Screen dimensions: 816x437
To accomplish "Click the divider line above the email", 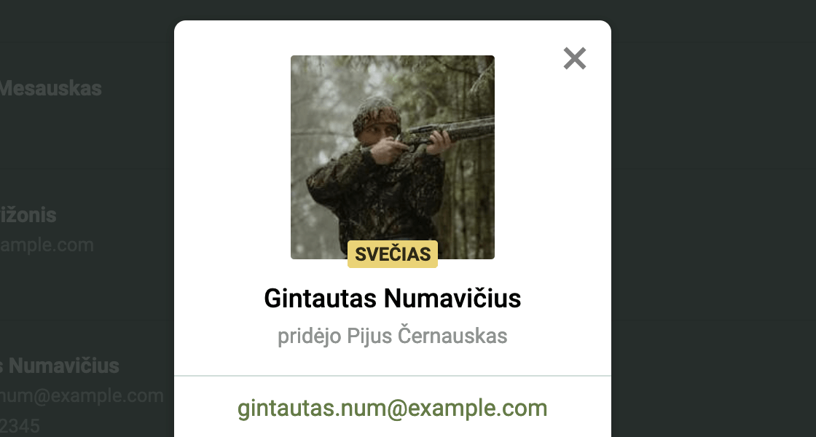I will coord(393,376).
